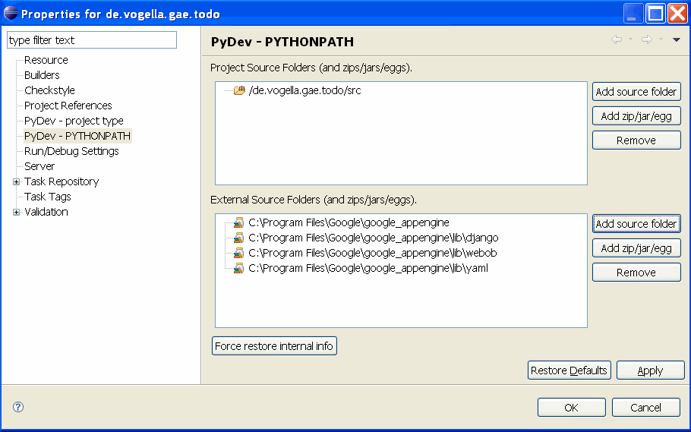691x432 pixels.
Task: Open Run/Debug Settings page
Action: pos(71,151)
